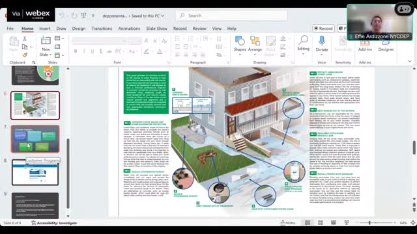Toggle Italic formatting
417x234 pixels.
(84, 51)
